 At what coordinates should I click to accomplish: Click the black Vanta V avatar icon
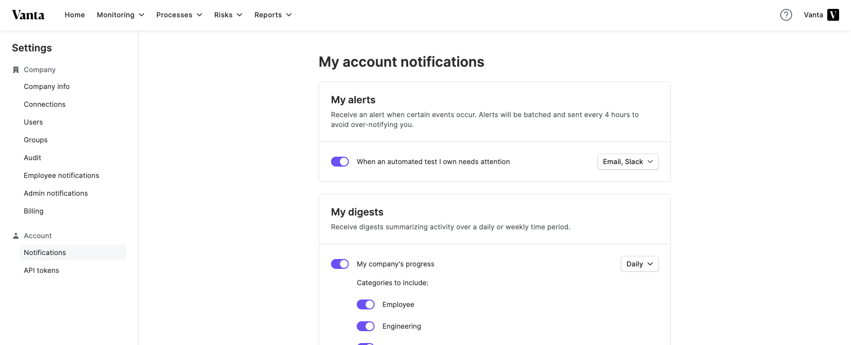pyautogui.click(x=833, y=15)
